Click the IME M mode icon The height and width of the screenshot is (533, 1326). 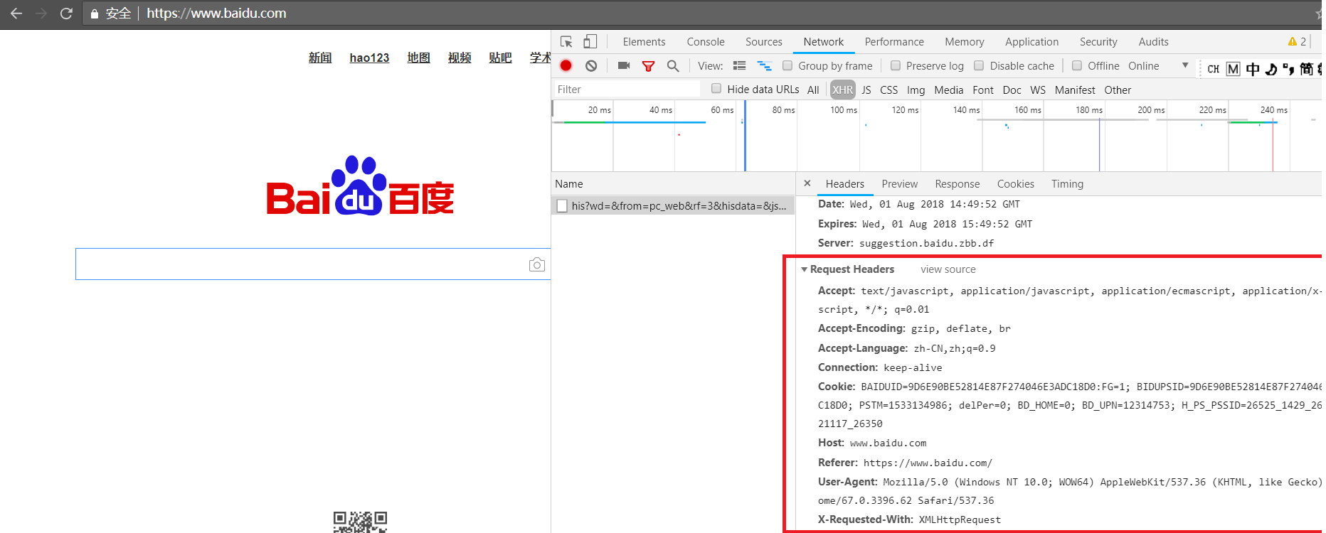[1234, 69]
